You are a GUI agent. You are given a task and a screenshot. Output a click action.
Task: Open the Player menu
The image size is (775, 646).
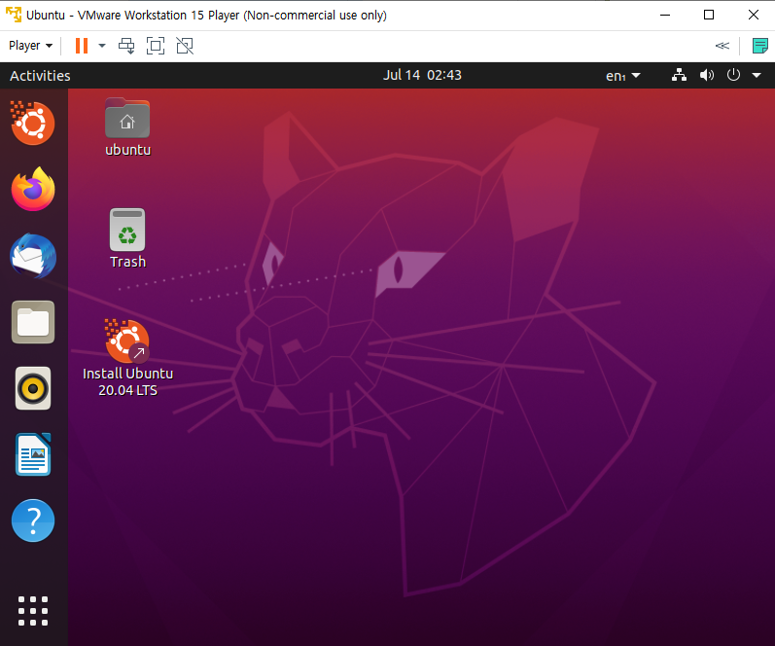click(30, 46)
